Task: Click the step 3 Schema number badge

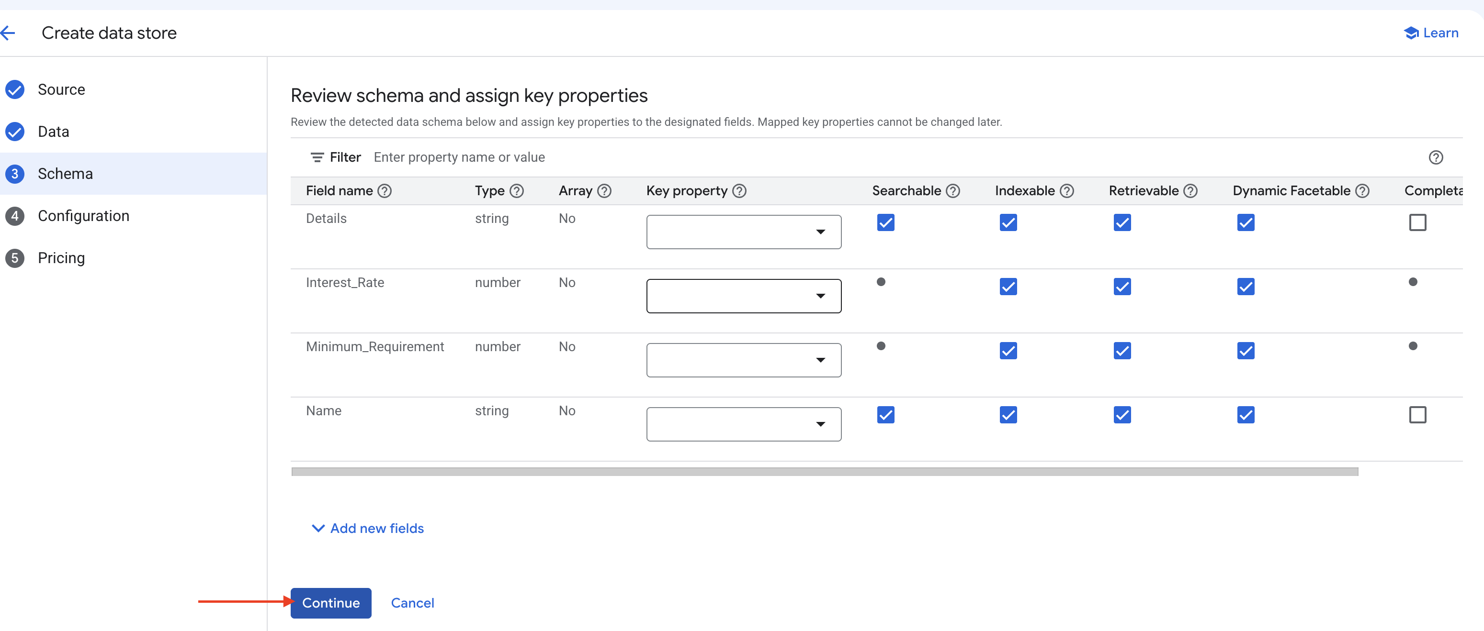Action: pos(15,174)
